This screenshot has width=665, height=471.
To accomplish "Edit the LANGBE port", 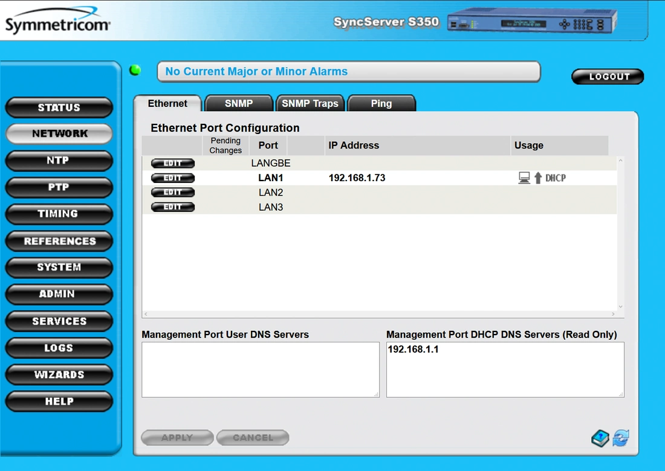I will [x=173, y=163].
